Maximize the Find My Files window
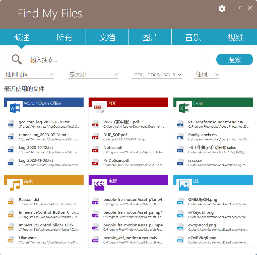 [x=241, y=8]
